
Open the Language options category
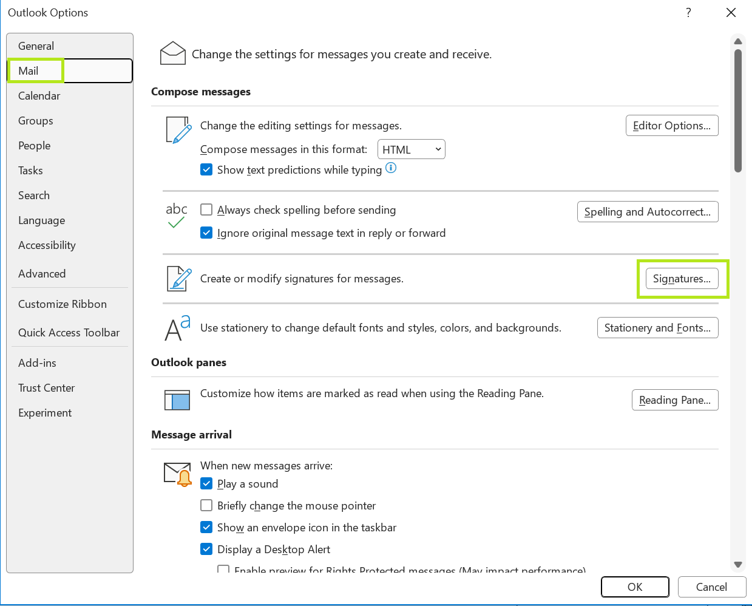pyautogui.click(x=70, y=220)
